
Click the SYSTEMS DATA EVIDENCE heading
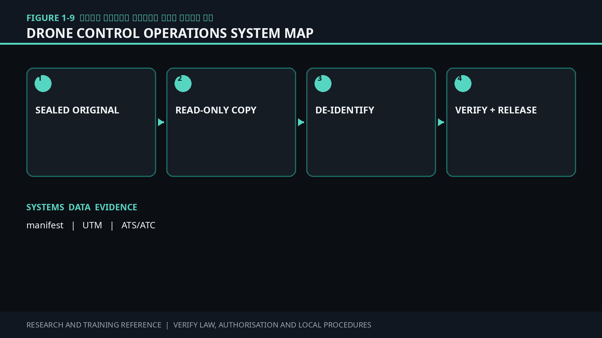click(82, 207)
